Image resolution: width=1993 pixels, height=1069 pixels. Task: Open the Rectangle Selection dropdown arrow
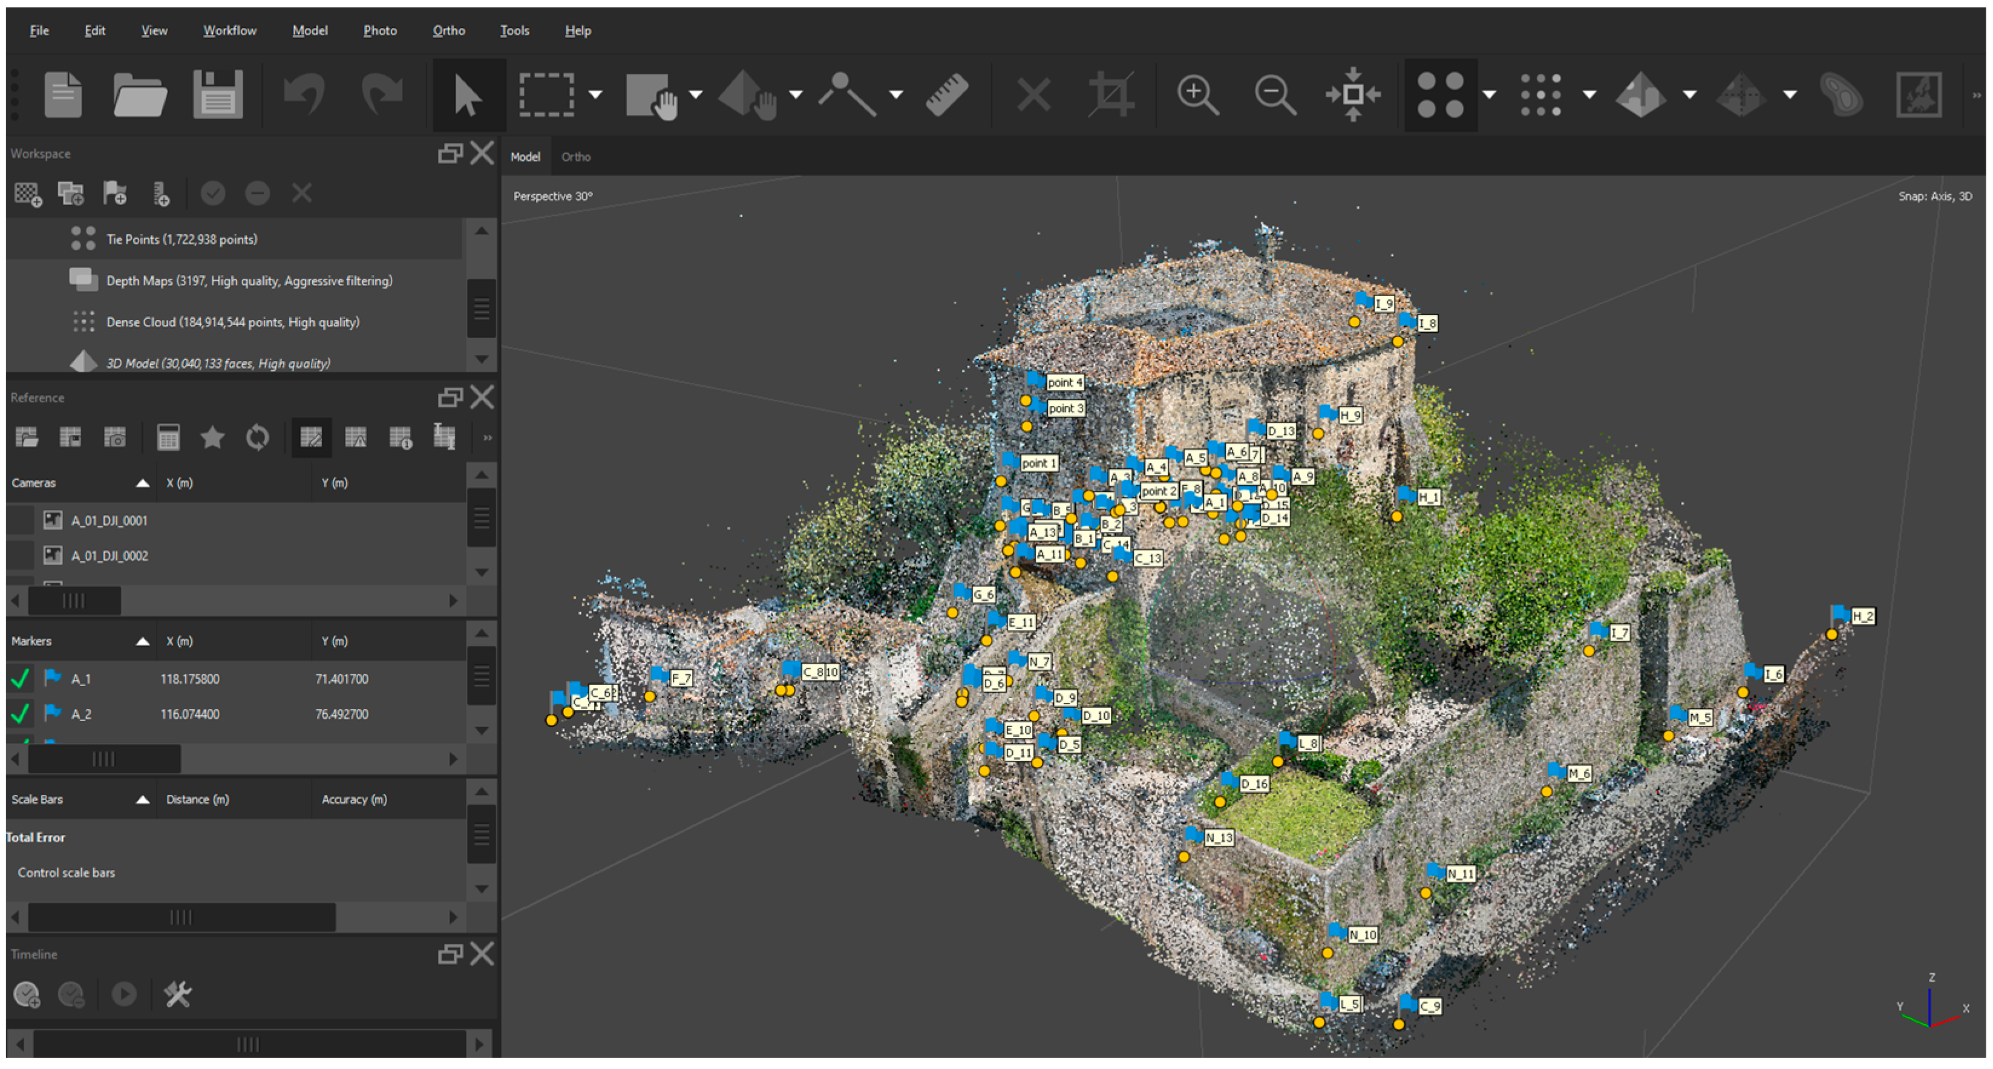[x=595, y=94]
